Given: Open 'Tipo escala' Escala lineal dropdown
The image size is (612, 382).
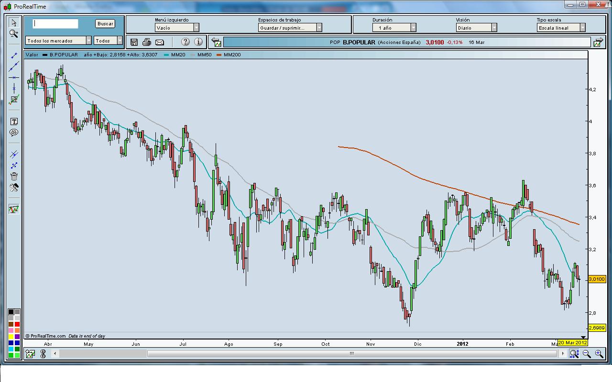Looking at the screenshot, I should (561, 28).
